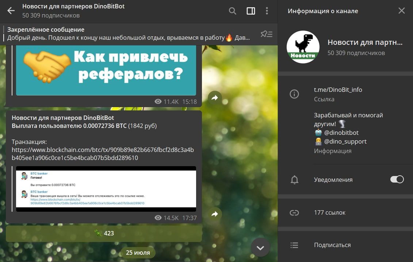The height and width of the screenshot is (262, 413).
Task: Open the pinned message preview
Action: point(129,34)
